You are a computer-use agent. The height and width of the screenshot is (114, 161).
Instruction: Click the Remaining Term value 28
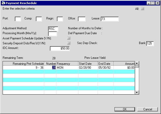[x=54, y=58]
